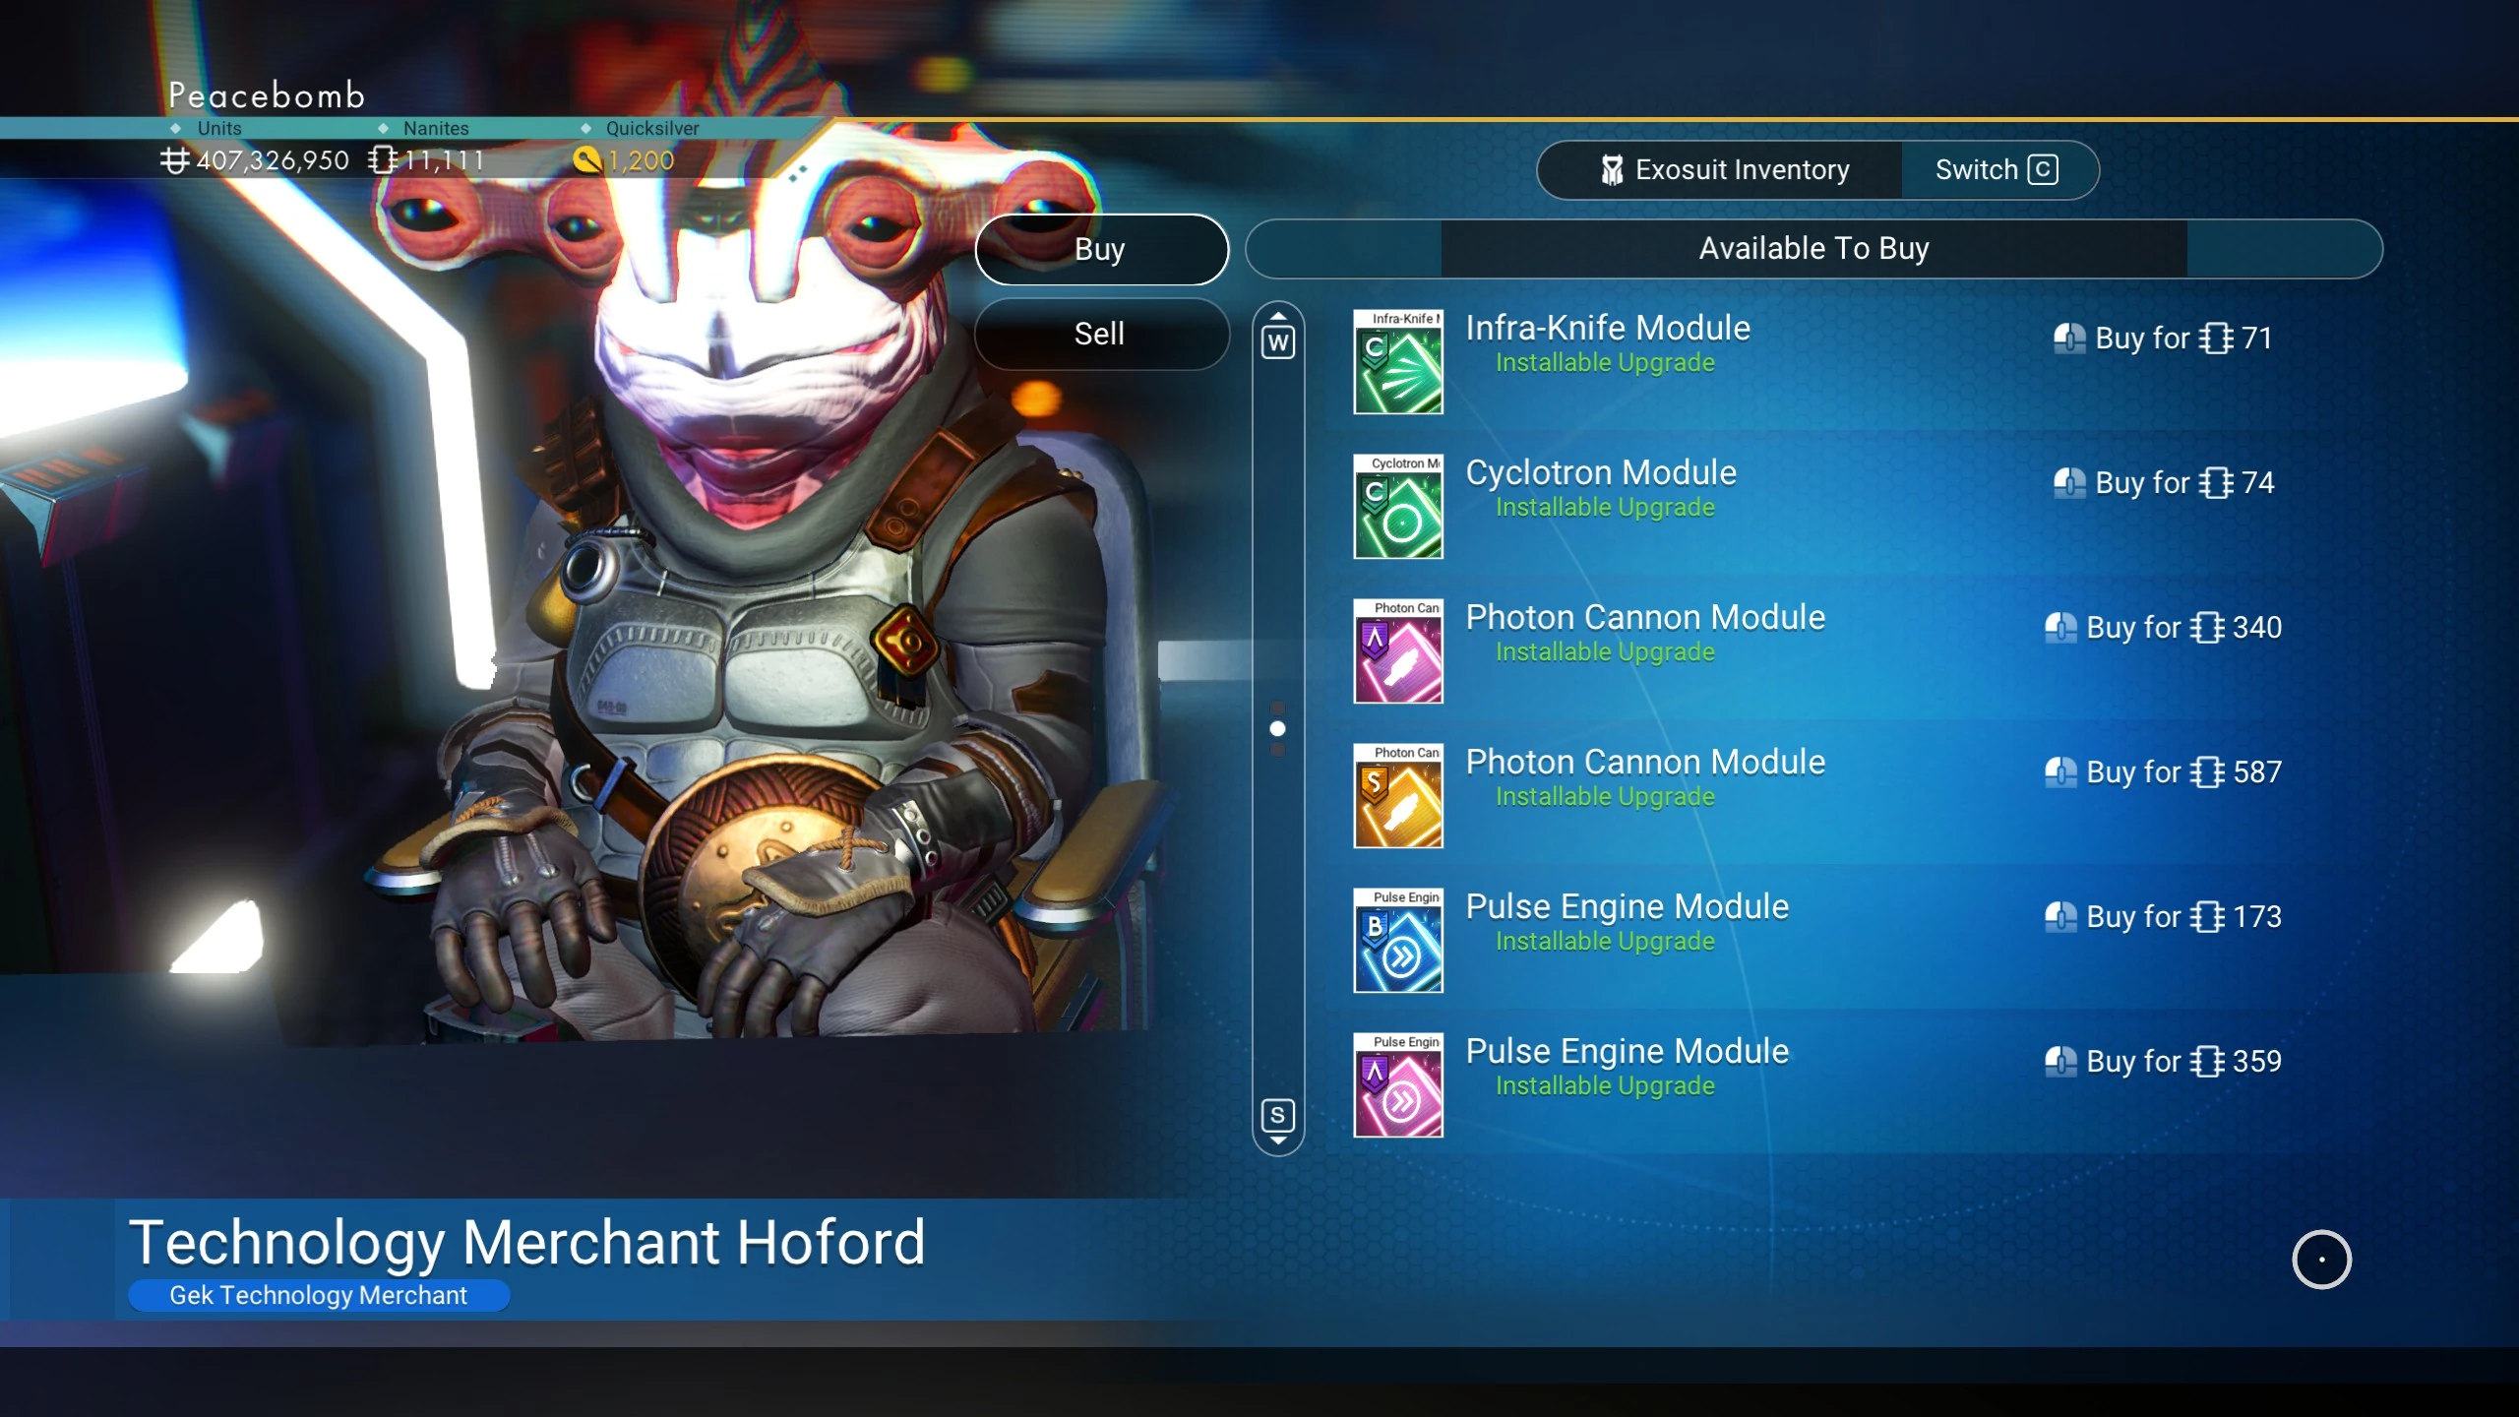Click the Exosuit Inventory backpack icon
The image size is (2519, 1417).
(x=1611, y=170)
